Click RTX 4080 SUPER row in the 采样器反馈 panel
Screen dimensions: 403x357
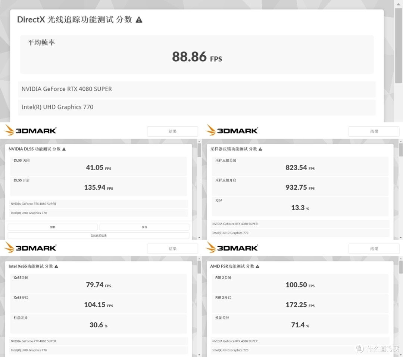point(300,224)
